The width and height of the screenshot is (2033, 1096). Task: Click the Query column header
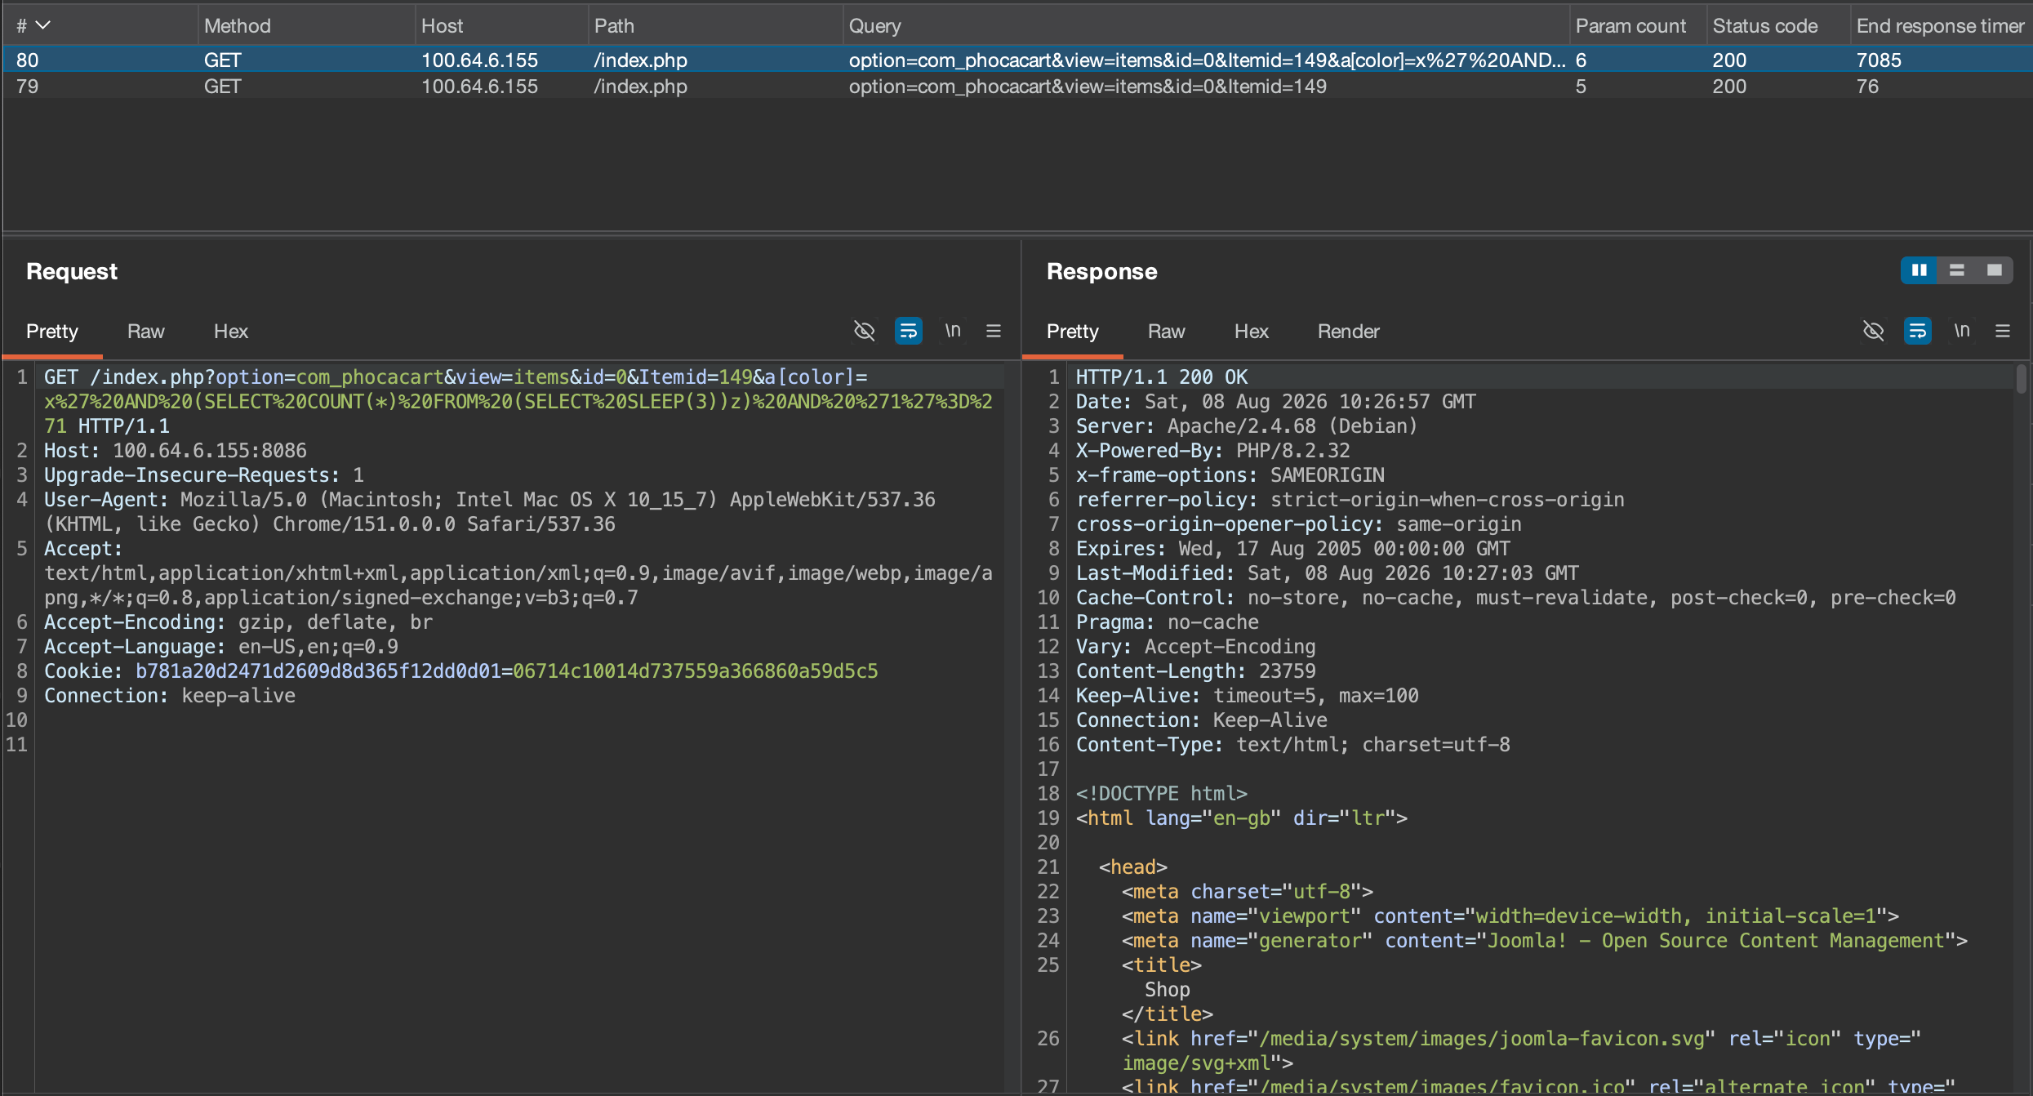[875, 25]
